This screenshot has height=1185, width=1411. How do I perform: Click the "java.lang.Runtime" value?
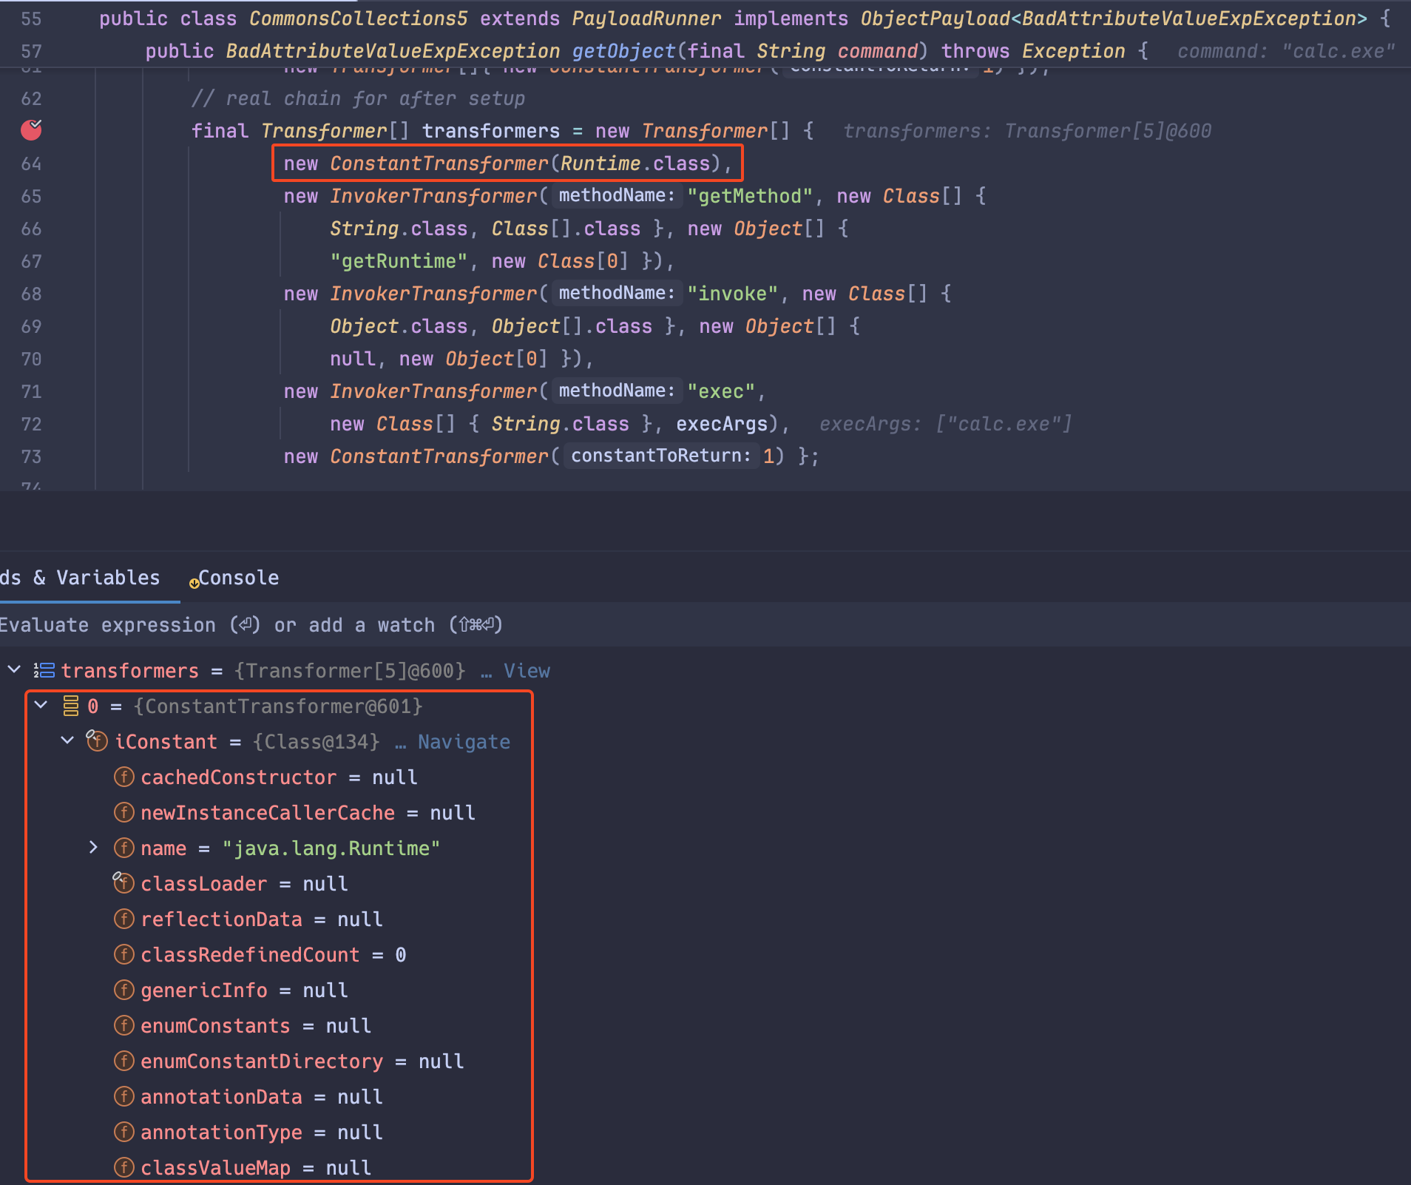pos(331,848)
